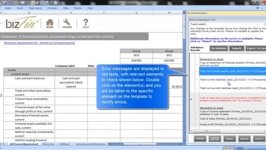This screenshot has height=150, width=266.
Task: Open the Formulas ribbon tab
Action: point(52,8)
